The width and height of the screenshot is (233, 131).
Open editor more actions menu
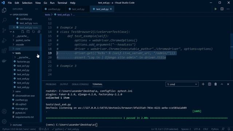[x=228, y=9]
